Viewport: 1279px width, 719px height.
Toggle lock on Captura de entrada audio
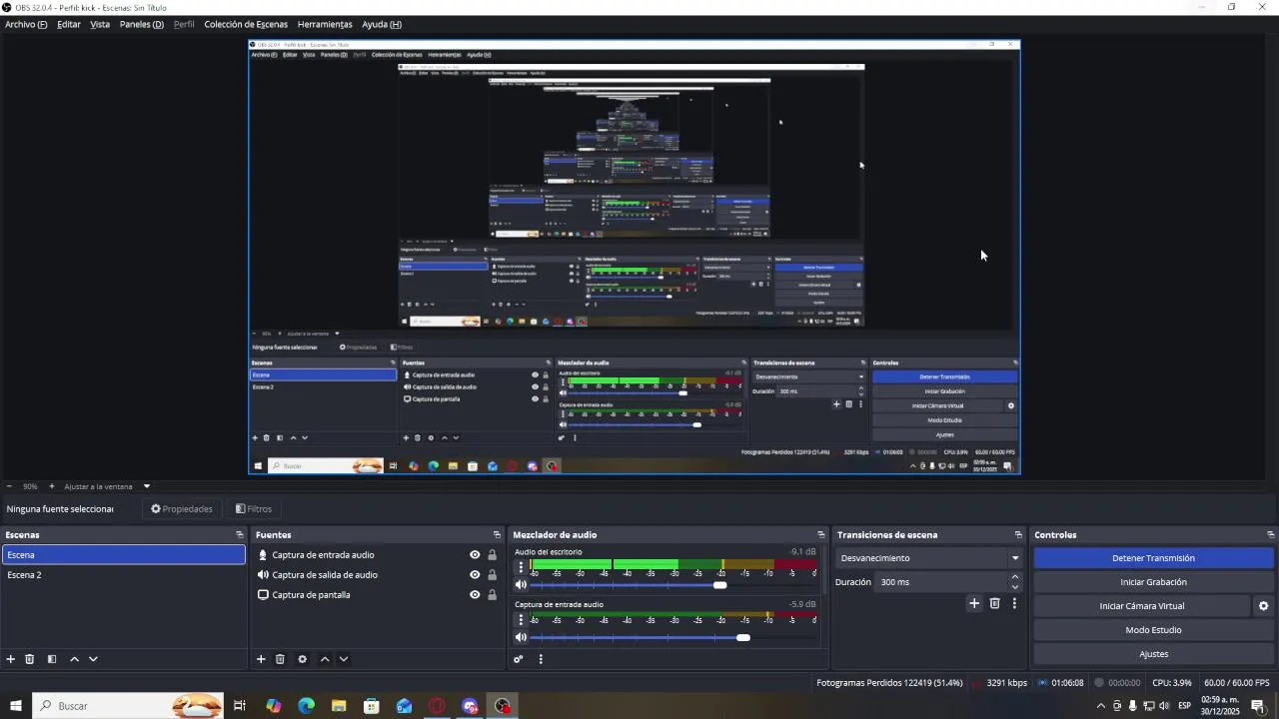[492, 555]
